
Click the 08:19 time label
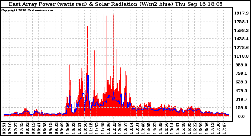[x=33, y=128]
